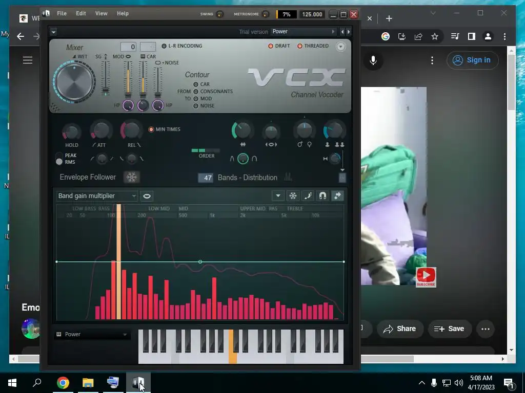Open the File menu
Viewport: 525px width, 393px height.
(x=62, y=13)
